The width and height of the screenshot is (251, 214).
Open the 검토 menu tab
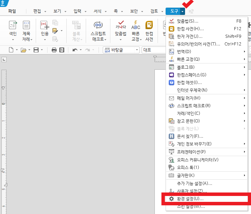[154, 11]
